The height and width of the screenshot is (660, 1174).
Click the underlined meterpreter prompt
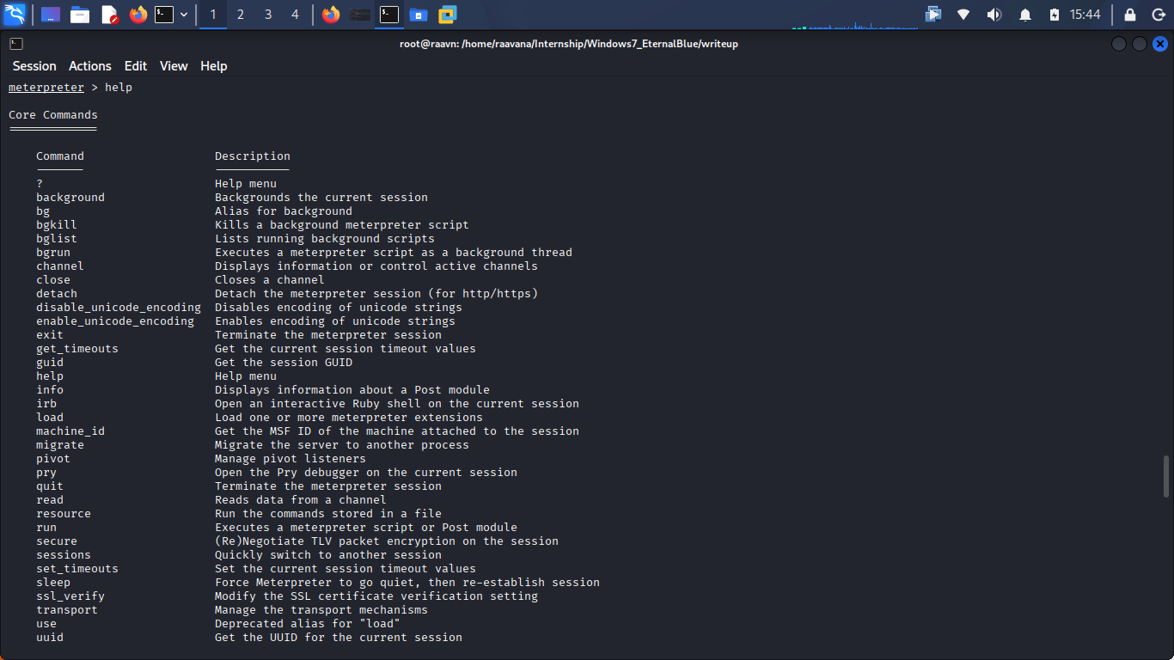pyautogui.click(x=46, y=88)
